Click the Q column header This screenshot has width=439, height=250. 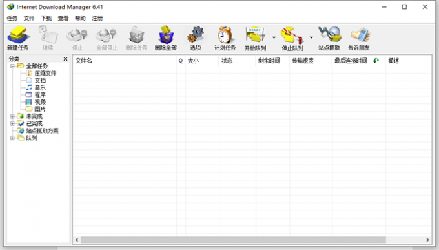(181, 61)
